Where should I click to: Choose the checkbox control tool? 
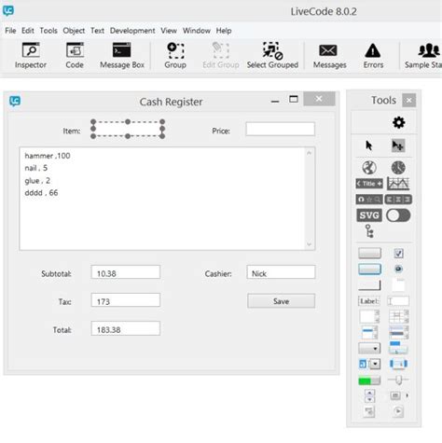(398, 253)
